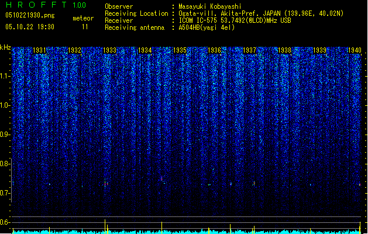Click the yellow signal spike between 1934 and 1935
The height and width of the screenshot is (234, 368).
[161, 228]
